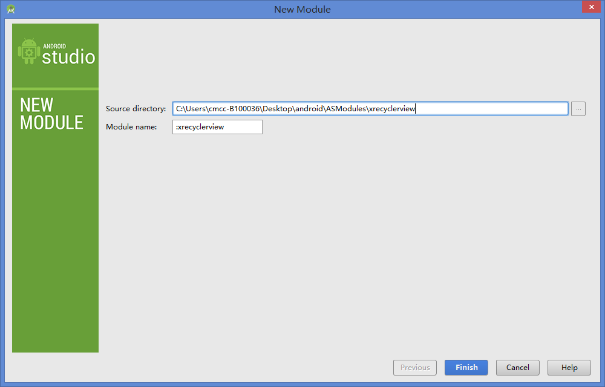
Task: Click the Finish button
Action: click(466, 367)
